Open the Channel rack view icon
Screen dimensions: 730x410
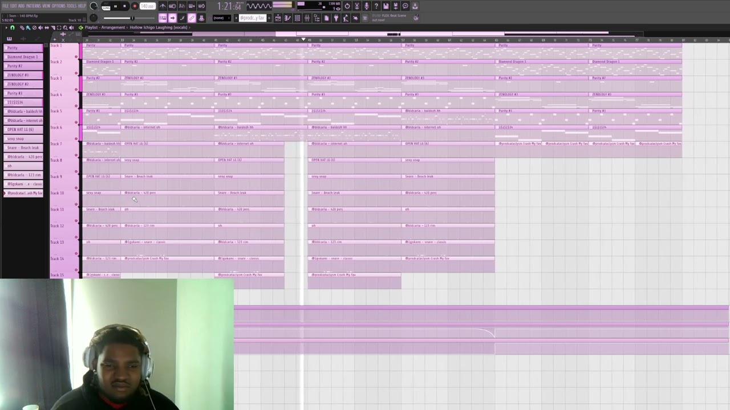point(298,18)
